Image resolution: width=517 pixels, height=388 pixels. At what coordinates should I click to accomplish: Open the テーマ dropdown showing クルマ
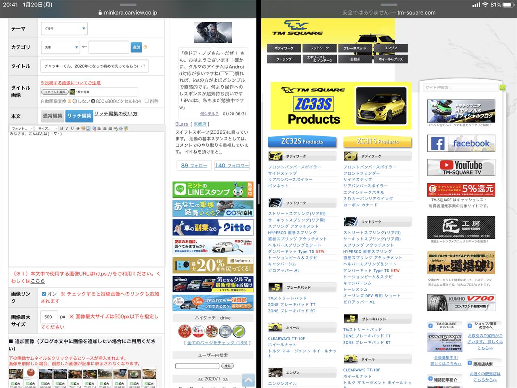tap(64, 29)
